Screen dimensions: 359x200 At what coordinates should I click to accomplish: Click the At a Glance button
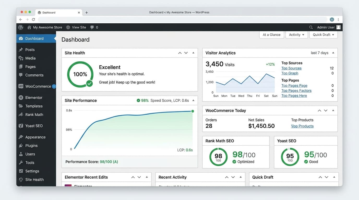click(272, 35)
